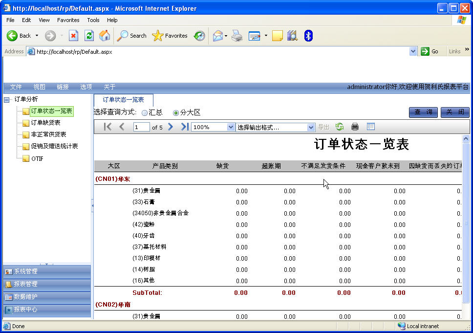Open the IE Tools menu
This screenshot has width=473, height=333.
pos(93,20)
